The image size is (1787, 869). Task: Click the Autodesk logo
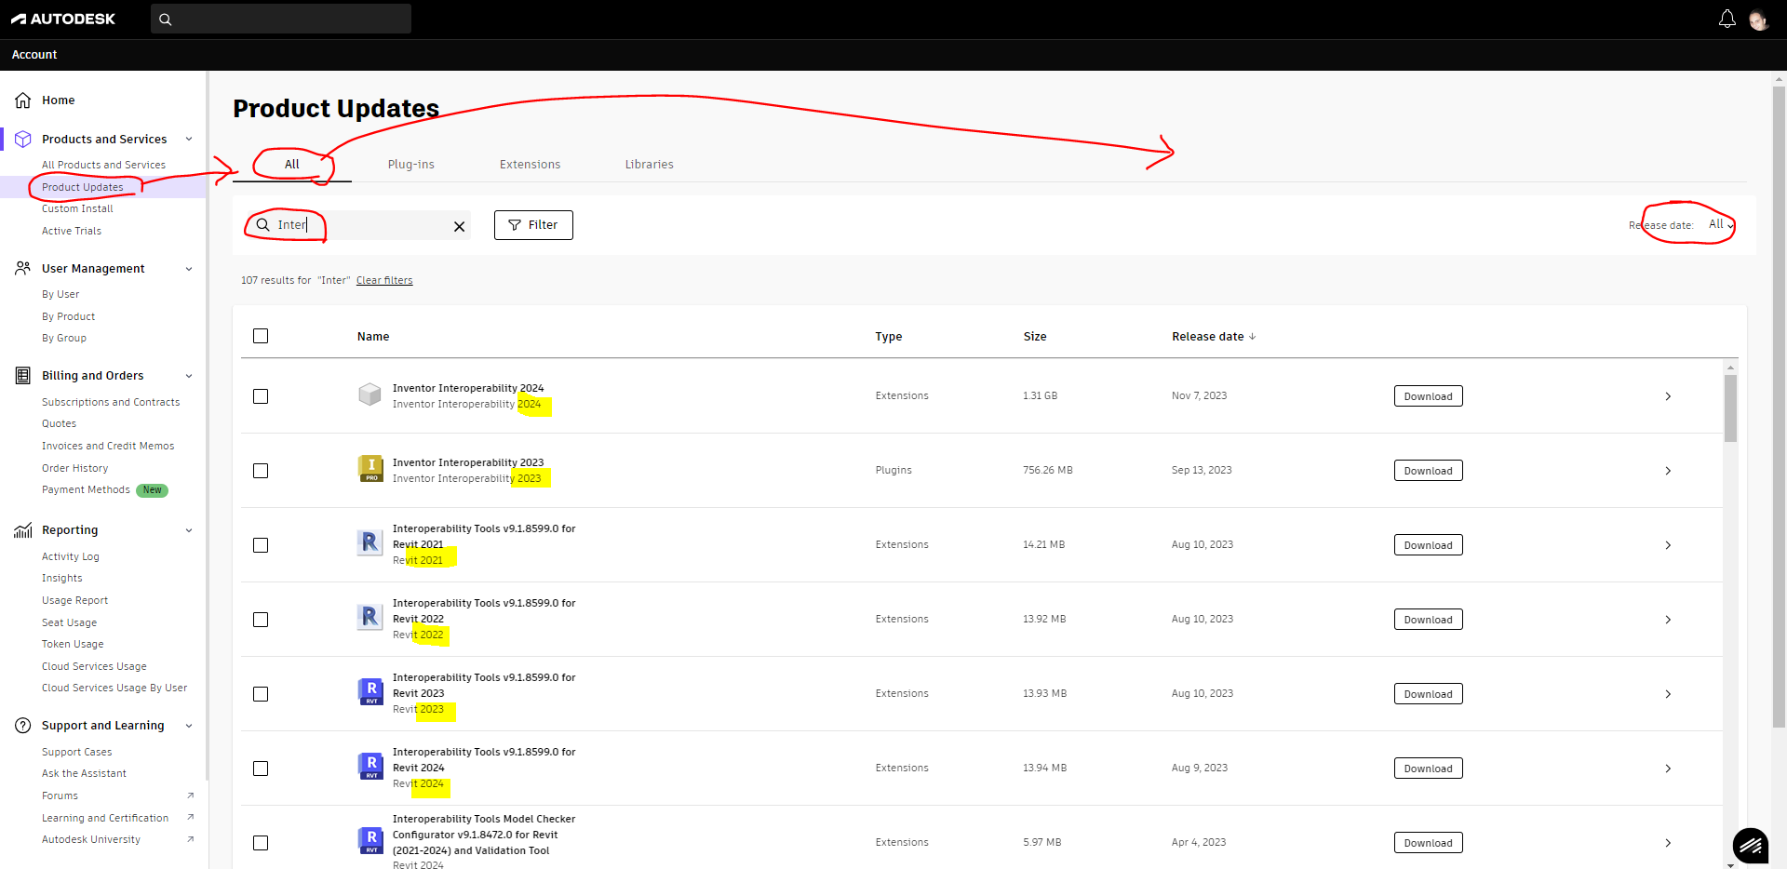62,19
